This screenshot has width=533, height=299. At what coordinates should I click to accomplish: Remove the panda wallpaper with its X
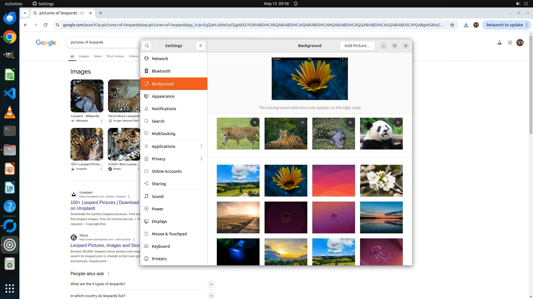[x=398, y=122]
